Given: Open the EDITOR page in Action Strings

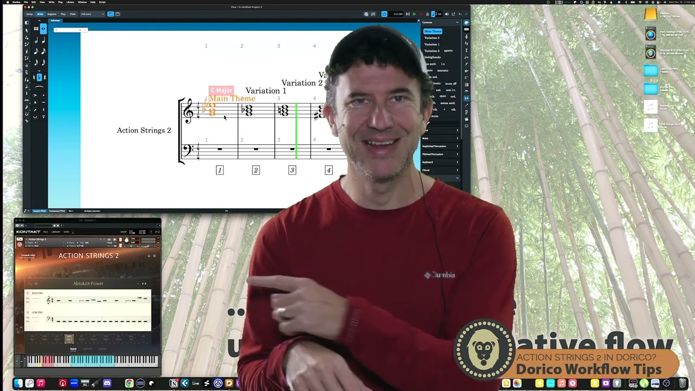Looking at the screenshot, I should pyautogui.click(x=88, y=349).
